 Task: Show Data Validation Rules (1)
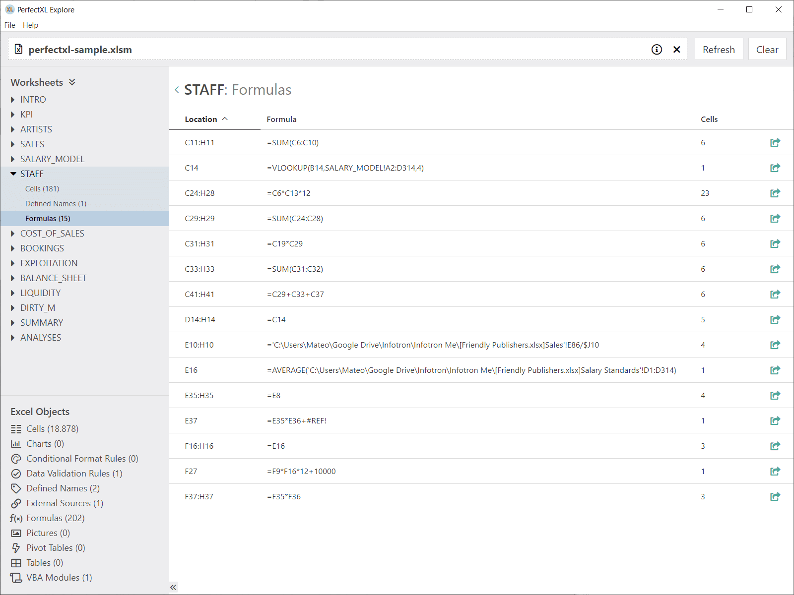(74, 474)
